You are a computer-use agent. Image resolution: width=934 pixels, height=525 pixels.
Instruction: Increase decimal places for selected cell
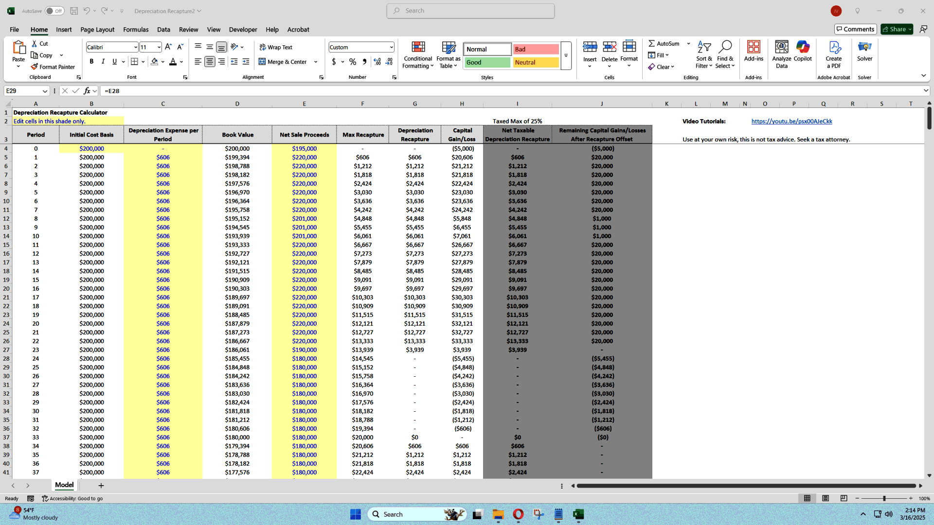(x=377, y=62)
